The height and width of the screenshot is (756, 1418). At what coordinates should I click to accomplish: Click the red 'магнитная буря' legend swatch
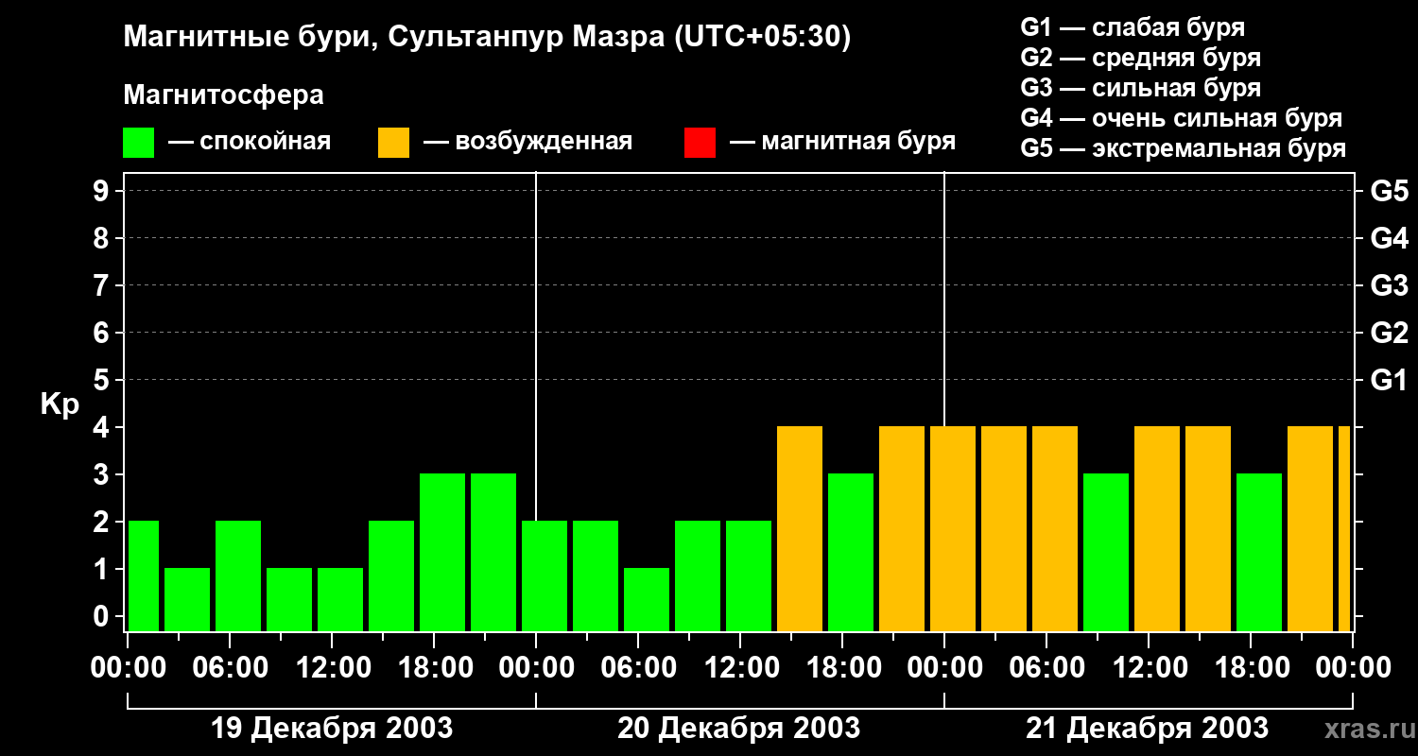pyautogui.click(x=700, y=143)
